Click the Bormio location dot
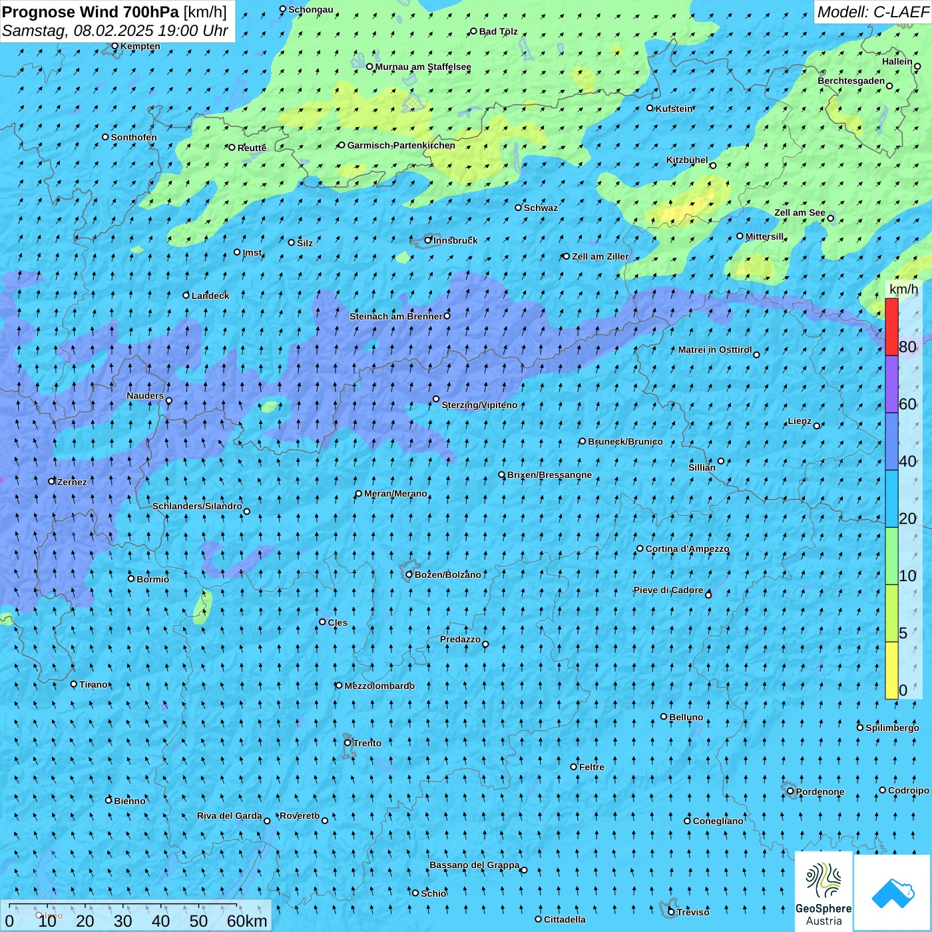932x932 pixels. [131, 579]
